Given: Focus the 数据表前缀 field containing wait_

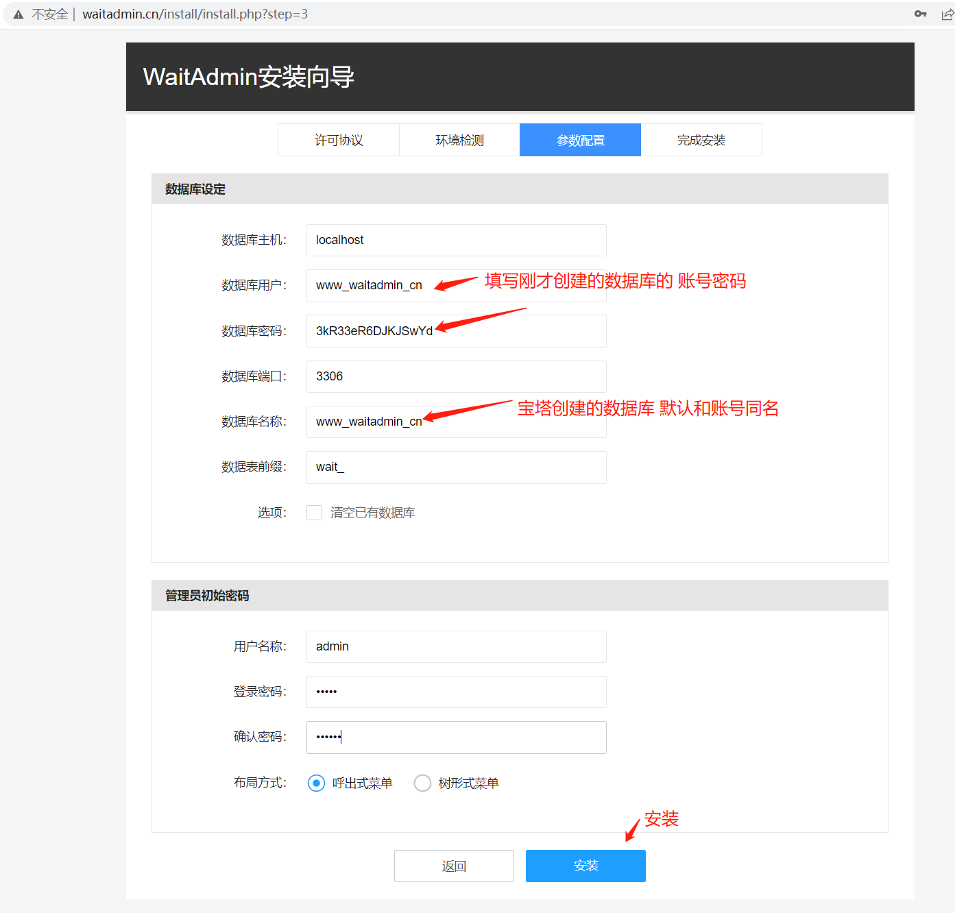Looking at the screenshot, I should [x=456, y=467].
